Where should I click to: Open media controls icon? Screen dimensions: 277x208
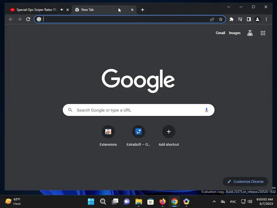pyautogui.click(x=240, y=19)
